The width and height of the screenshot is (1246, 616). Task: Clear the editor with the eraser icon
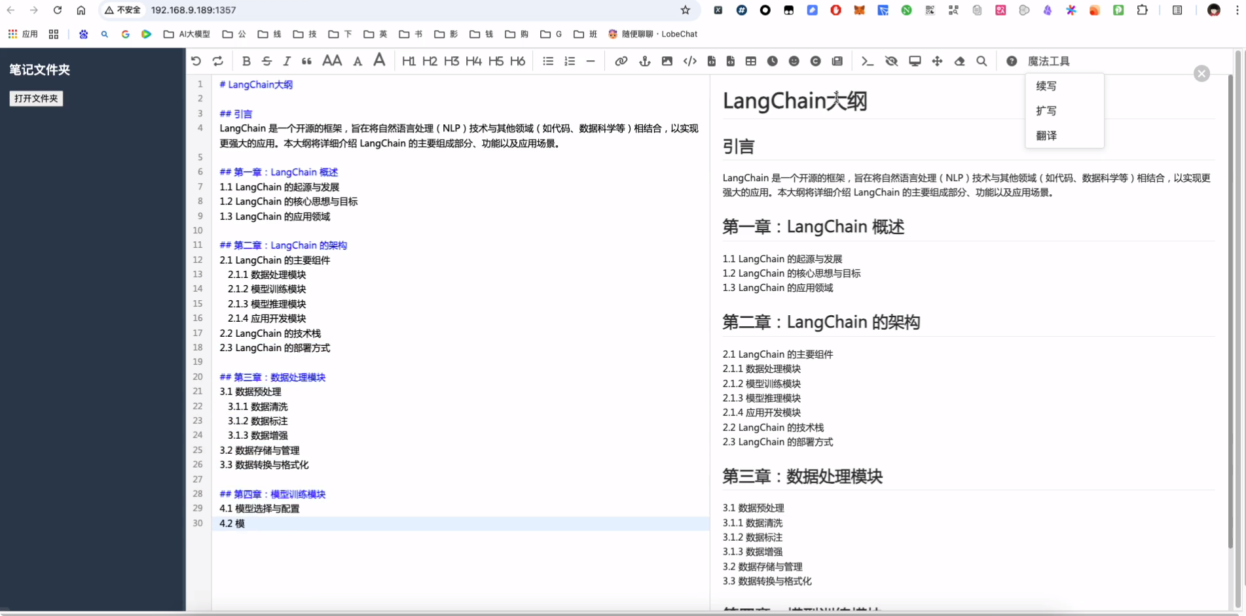pos(959,61)
